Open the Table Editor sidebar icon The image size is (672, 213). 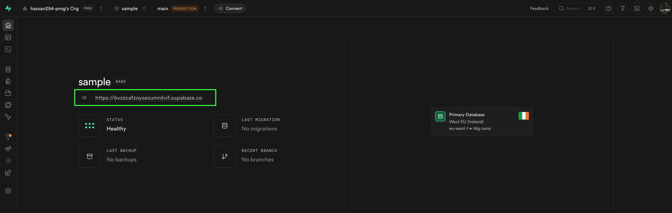click(8, 38)
